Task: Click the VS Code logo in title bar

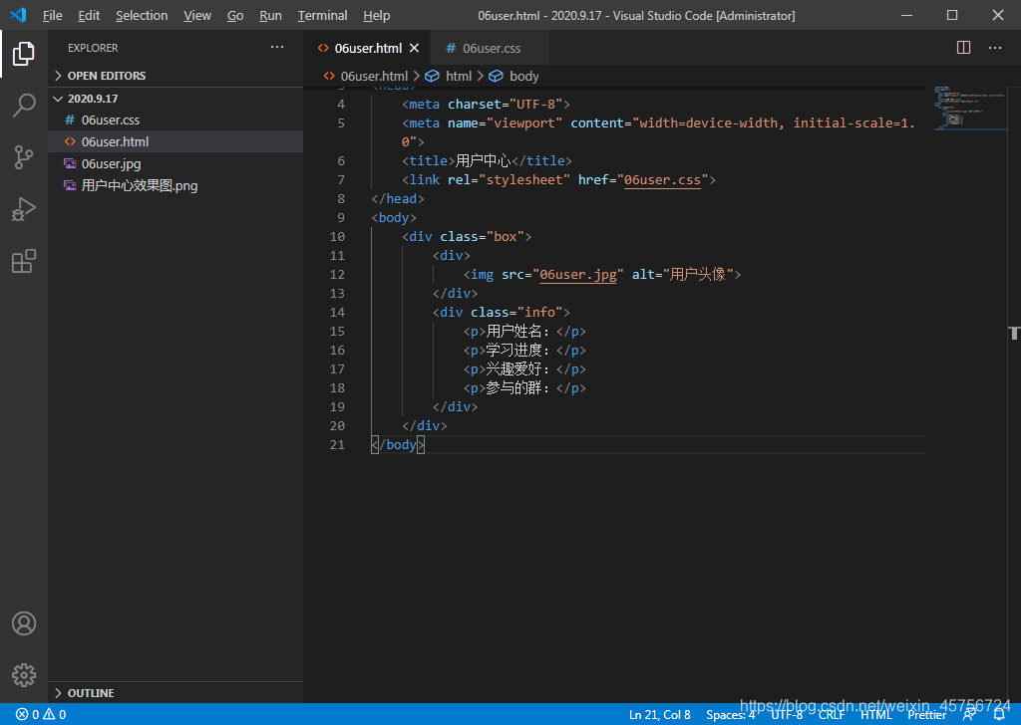Action: [x=18, y=15]
